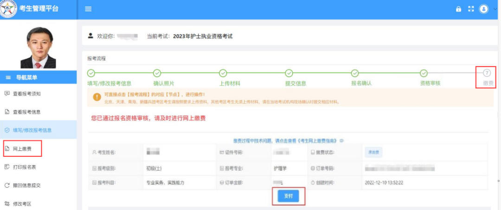501x210 pixels.
Task: Click step 7 缴费 circle icon
Action: 487,73
